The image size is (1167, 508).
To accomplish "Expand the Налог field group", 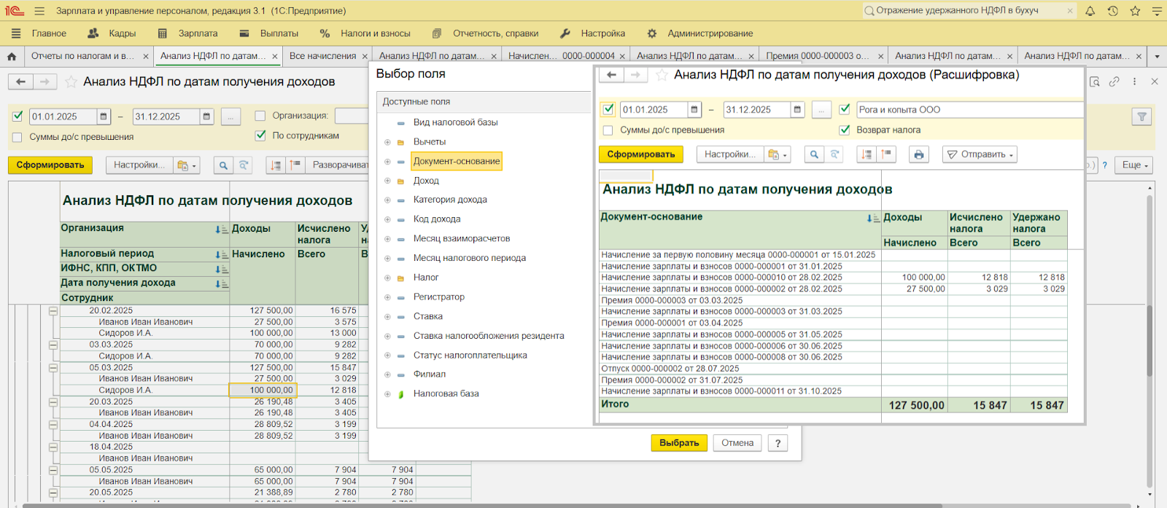I will pos(387,278).
